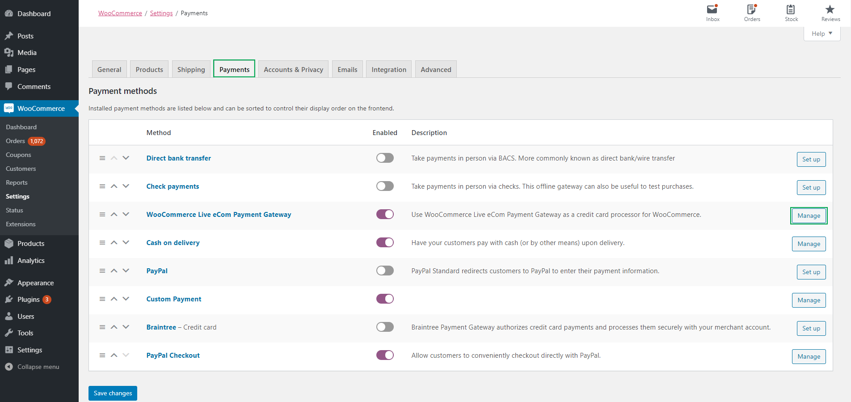Open the Integration tab

pyautogui.click(x=389, y=69)
